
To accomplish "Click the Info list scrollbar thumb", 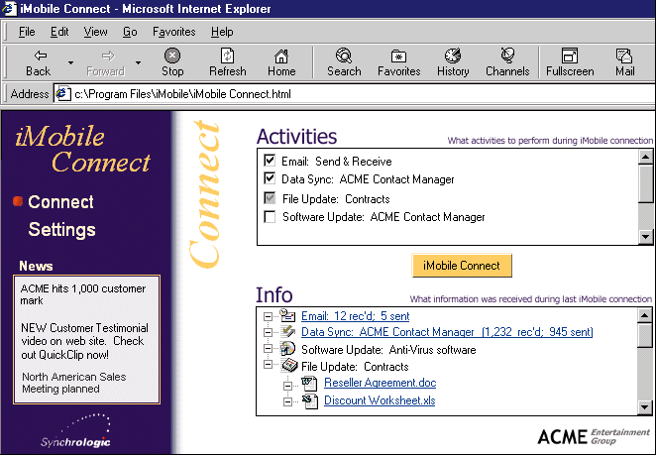I will click(x=645, y=335).
